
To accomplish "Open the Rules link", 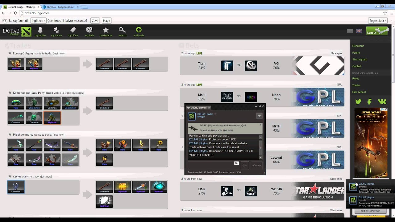I will pyautogui.click(x=356, y=79).
